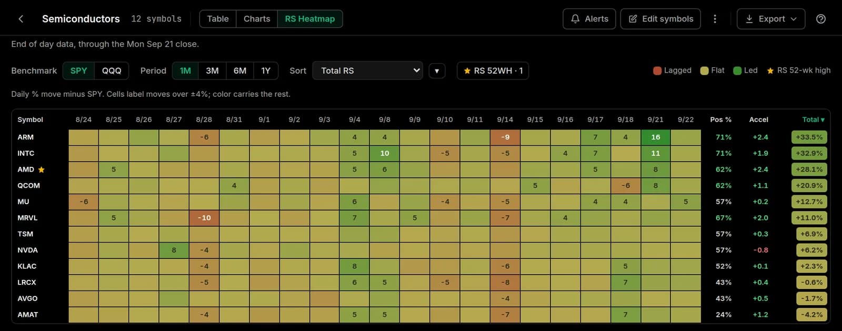
Task: Select the AVGO symbol row
Action: pos(421,298)
